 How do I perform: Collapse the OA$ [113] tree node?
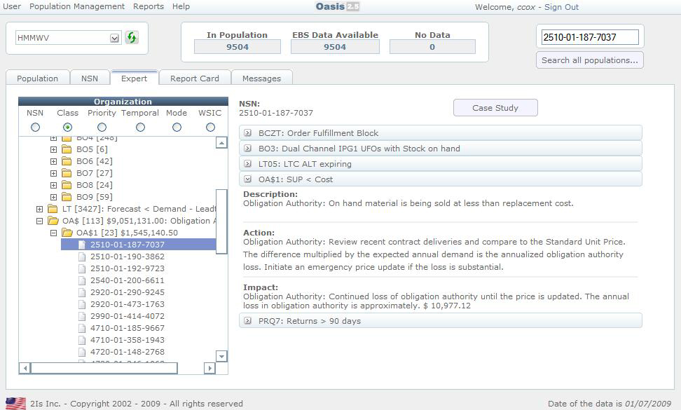[39, 221]
